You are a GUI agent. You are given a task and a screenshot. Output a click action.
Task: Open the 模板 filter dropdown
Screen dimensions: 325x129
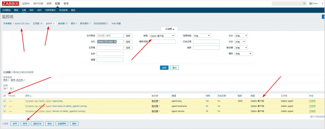pyautogui.click(x=243, y=54)
